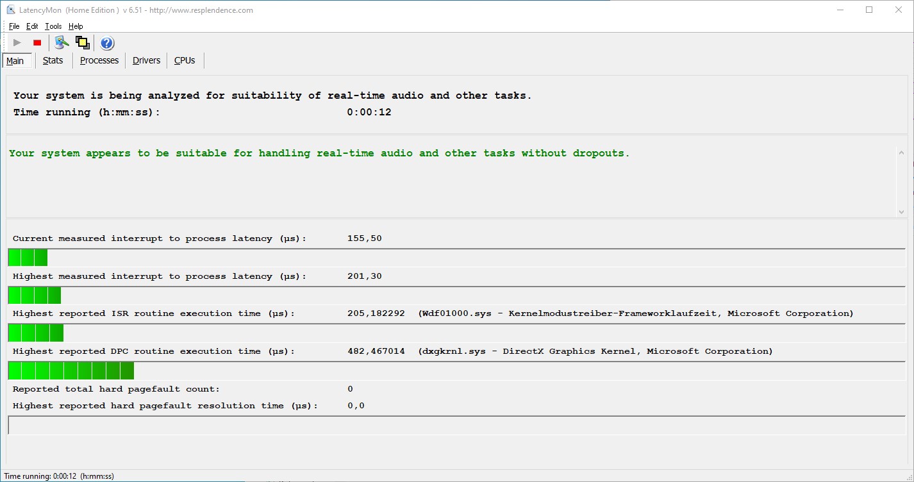
Task: Click the hard pagefault count value 0
Action: point(350,389)
